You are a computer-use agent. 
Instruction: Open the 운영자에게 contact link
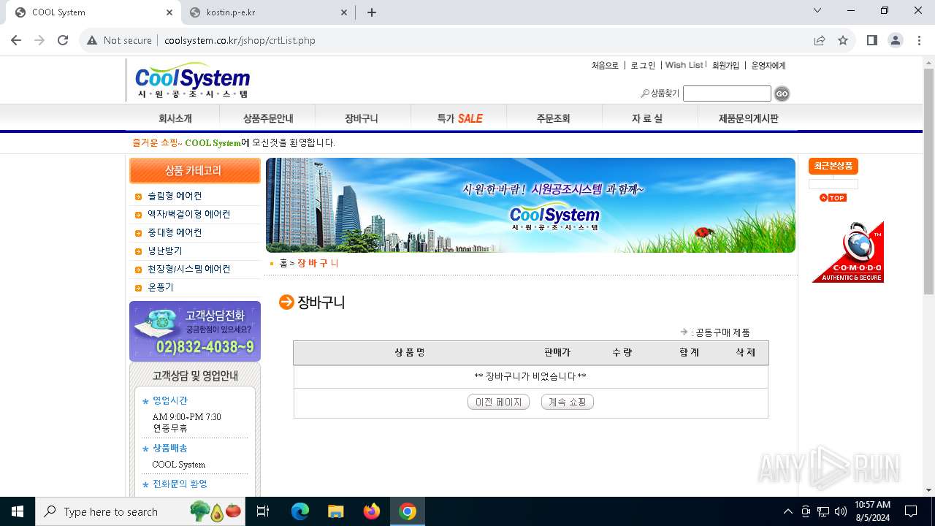click(768, 65)
